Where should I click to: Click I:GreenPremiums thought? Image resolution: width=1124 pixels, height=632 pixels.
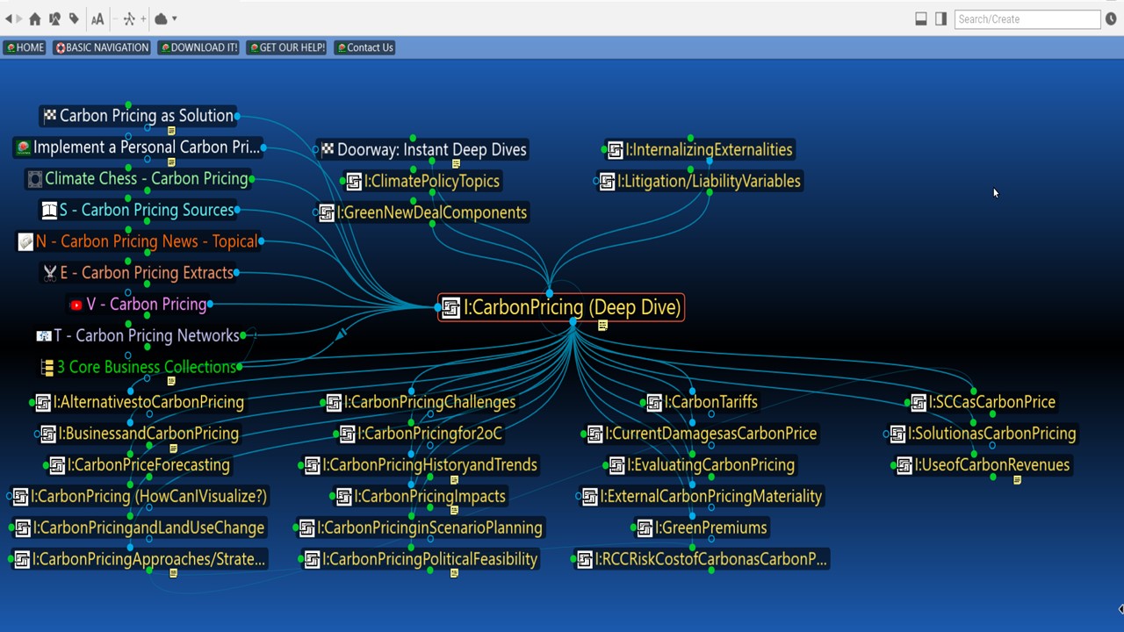pyautogui.click(x=702, y=528)
